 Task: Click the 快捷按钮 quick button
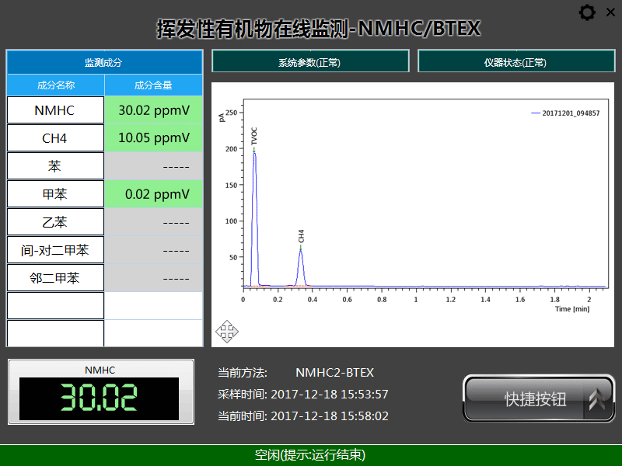click(x=535, y=399)
